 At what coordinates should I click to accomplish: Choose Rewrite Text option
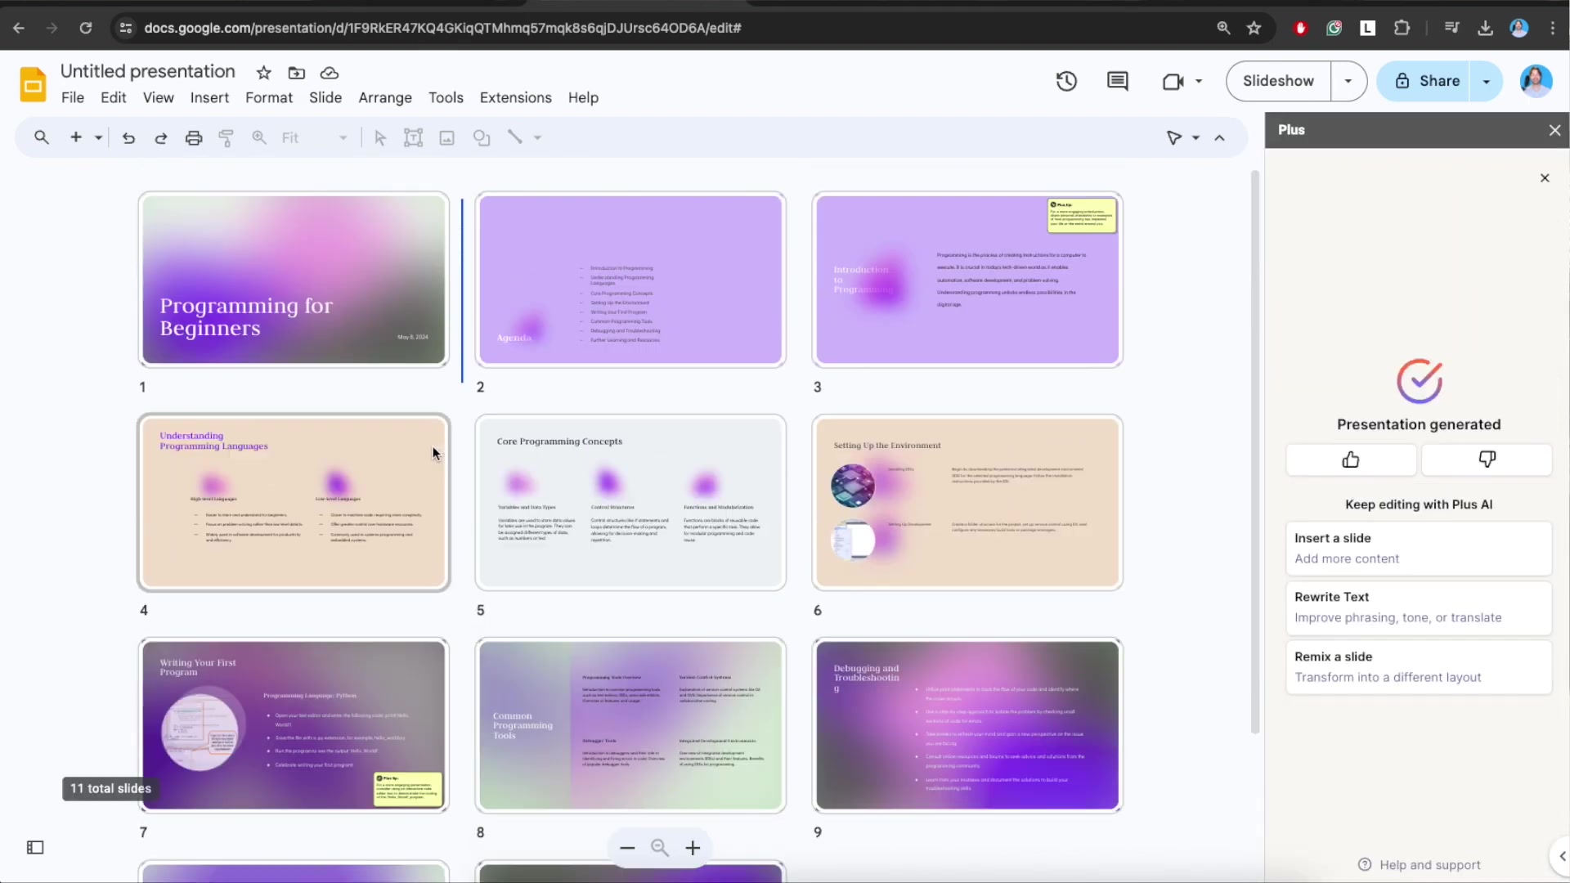coord(1419,607)
